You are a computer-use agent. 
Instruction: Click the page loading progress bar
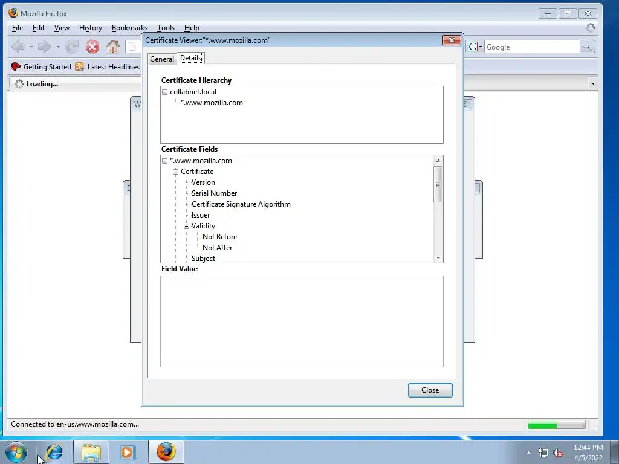[557, 425]
